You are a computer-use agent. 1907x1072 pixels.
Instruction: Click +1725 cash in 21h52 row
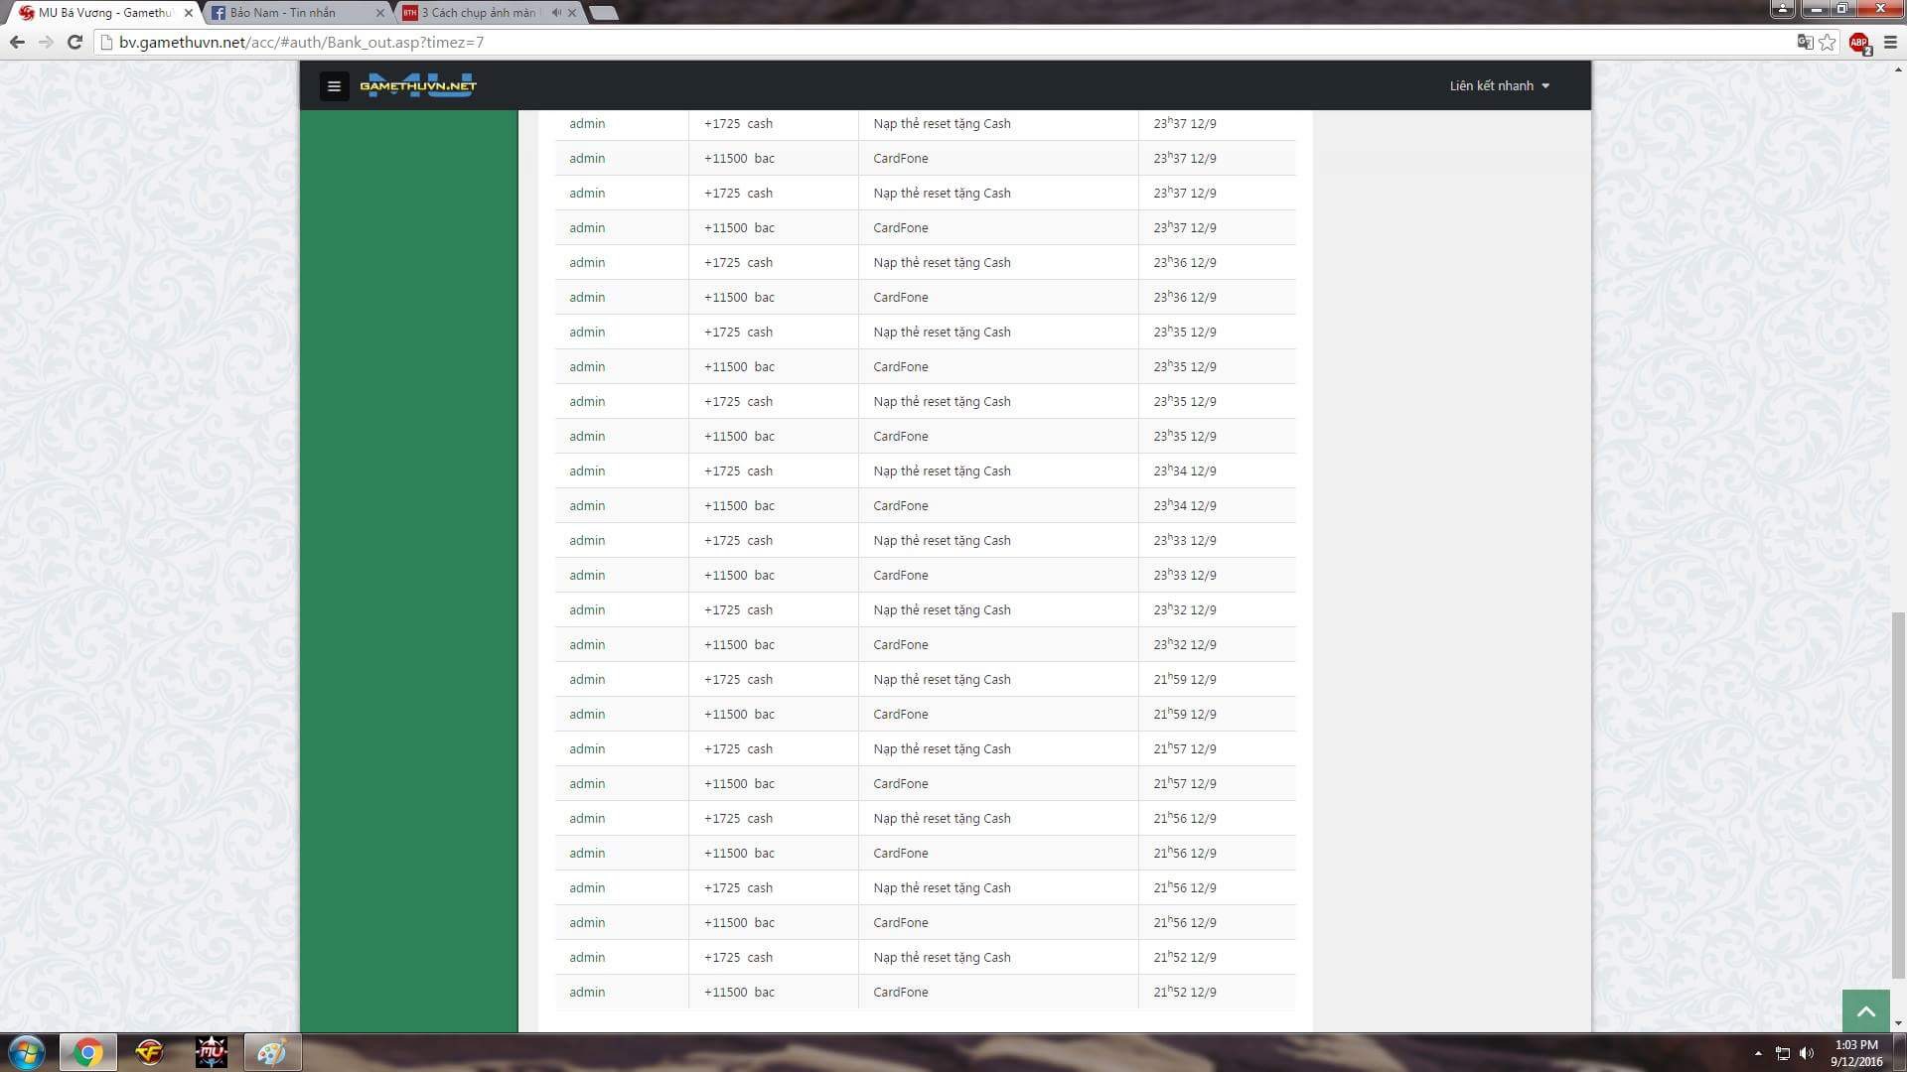tap(738, 957)
